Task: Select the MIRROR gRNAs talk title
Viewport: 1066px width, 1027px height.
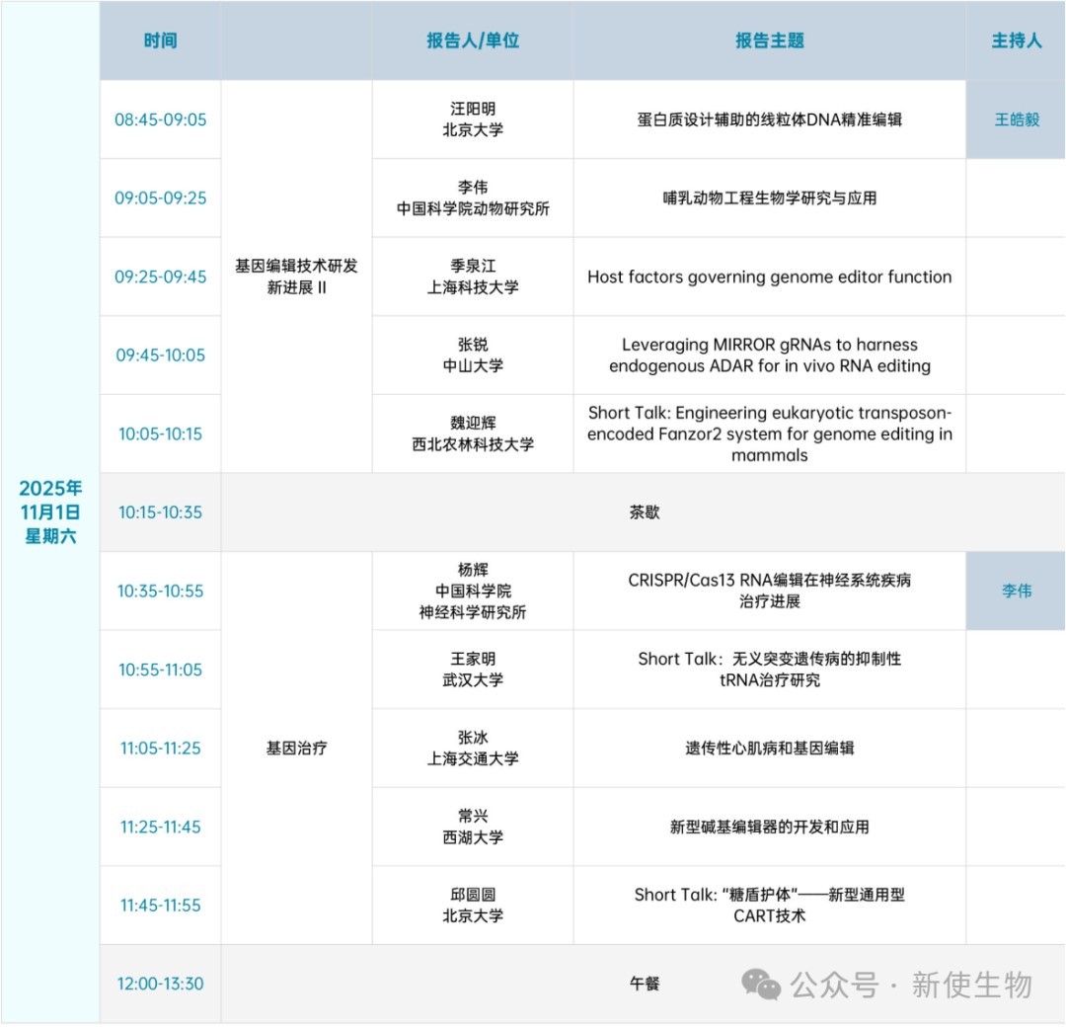Action: (769, 355)
